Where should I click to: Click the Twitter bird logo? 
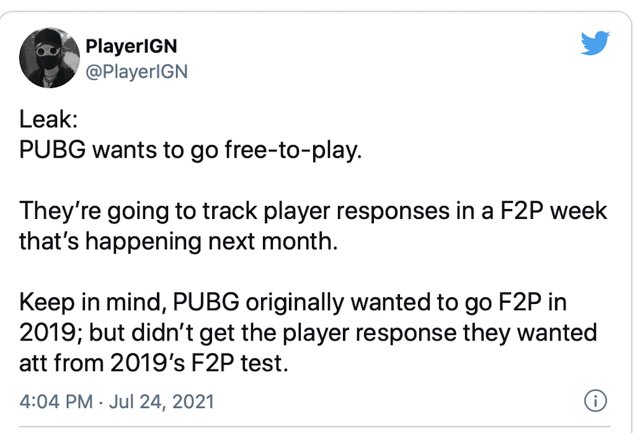[595, 44]
